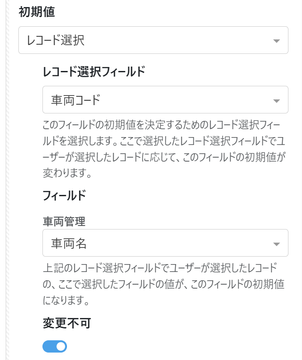This screenshot has width=302, height=360.
Task: Click the selected value text 車両コード
Action: tap(76, 100)
